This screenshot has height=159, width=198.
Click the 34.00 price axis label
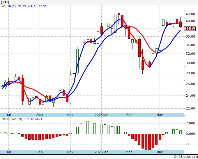190,45
